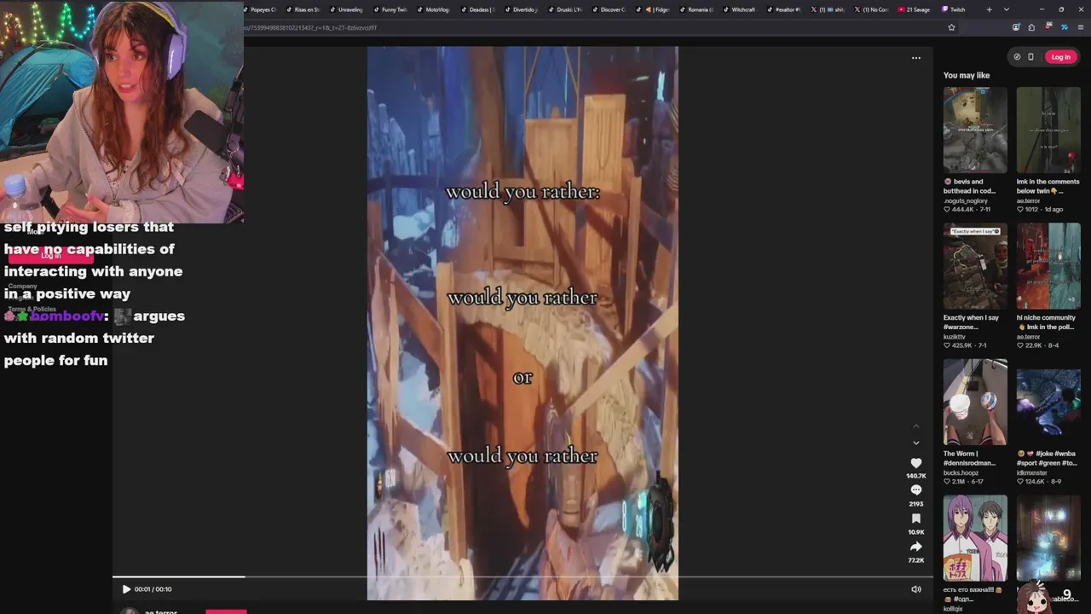The image size is (1091, 614).
Task: Like the video with the heart icon
Action: 916,463
